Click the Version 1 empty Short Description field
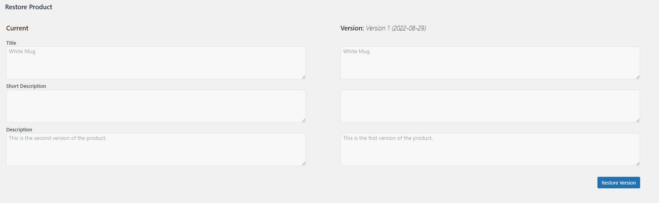 (490, 106)
